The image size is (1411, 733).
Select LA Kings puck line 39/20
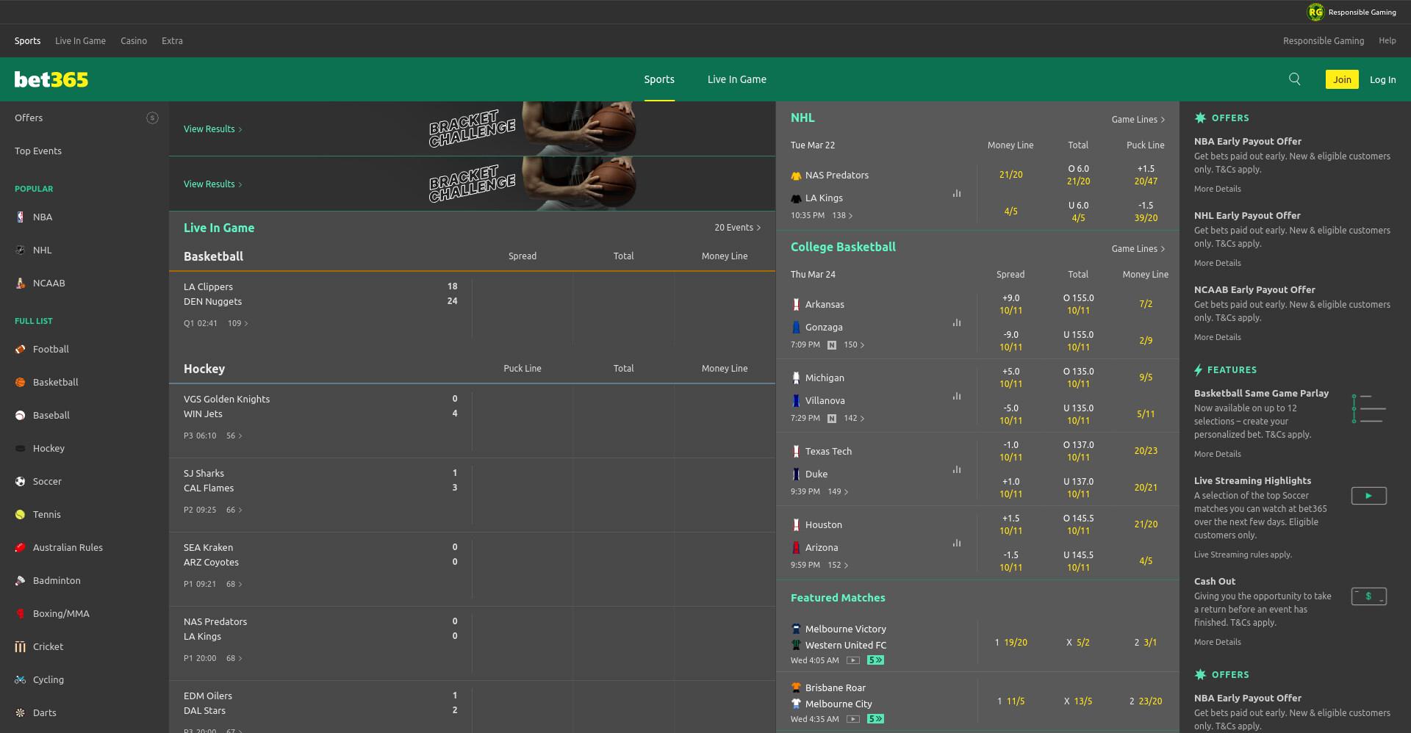[x=1146, y=212]
